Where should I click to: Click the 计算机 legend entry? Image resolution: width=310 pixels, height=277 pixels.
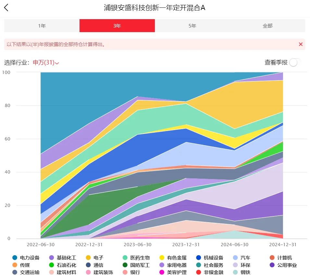[x=281, y=258]
